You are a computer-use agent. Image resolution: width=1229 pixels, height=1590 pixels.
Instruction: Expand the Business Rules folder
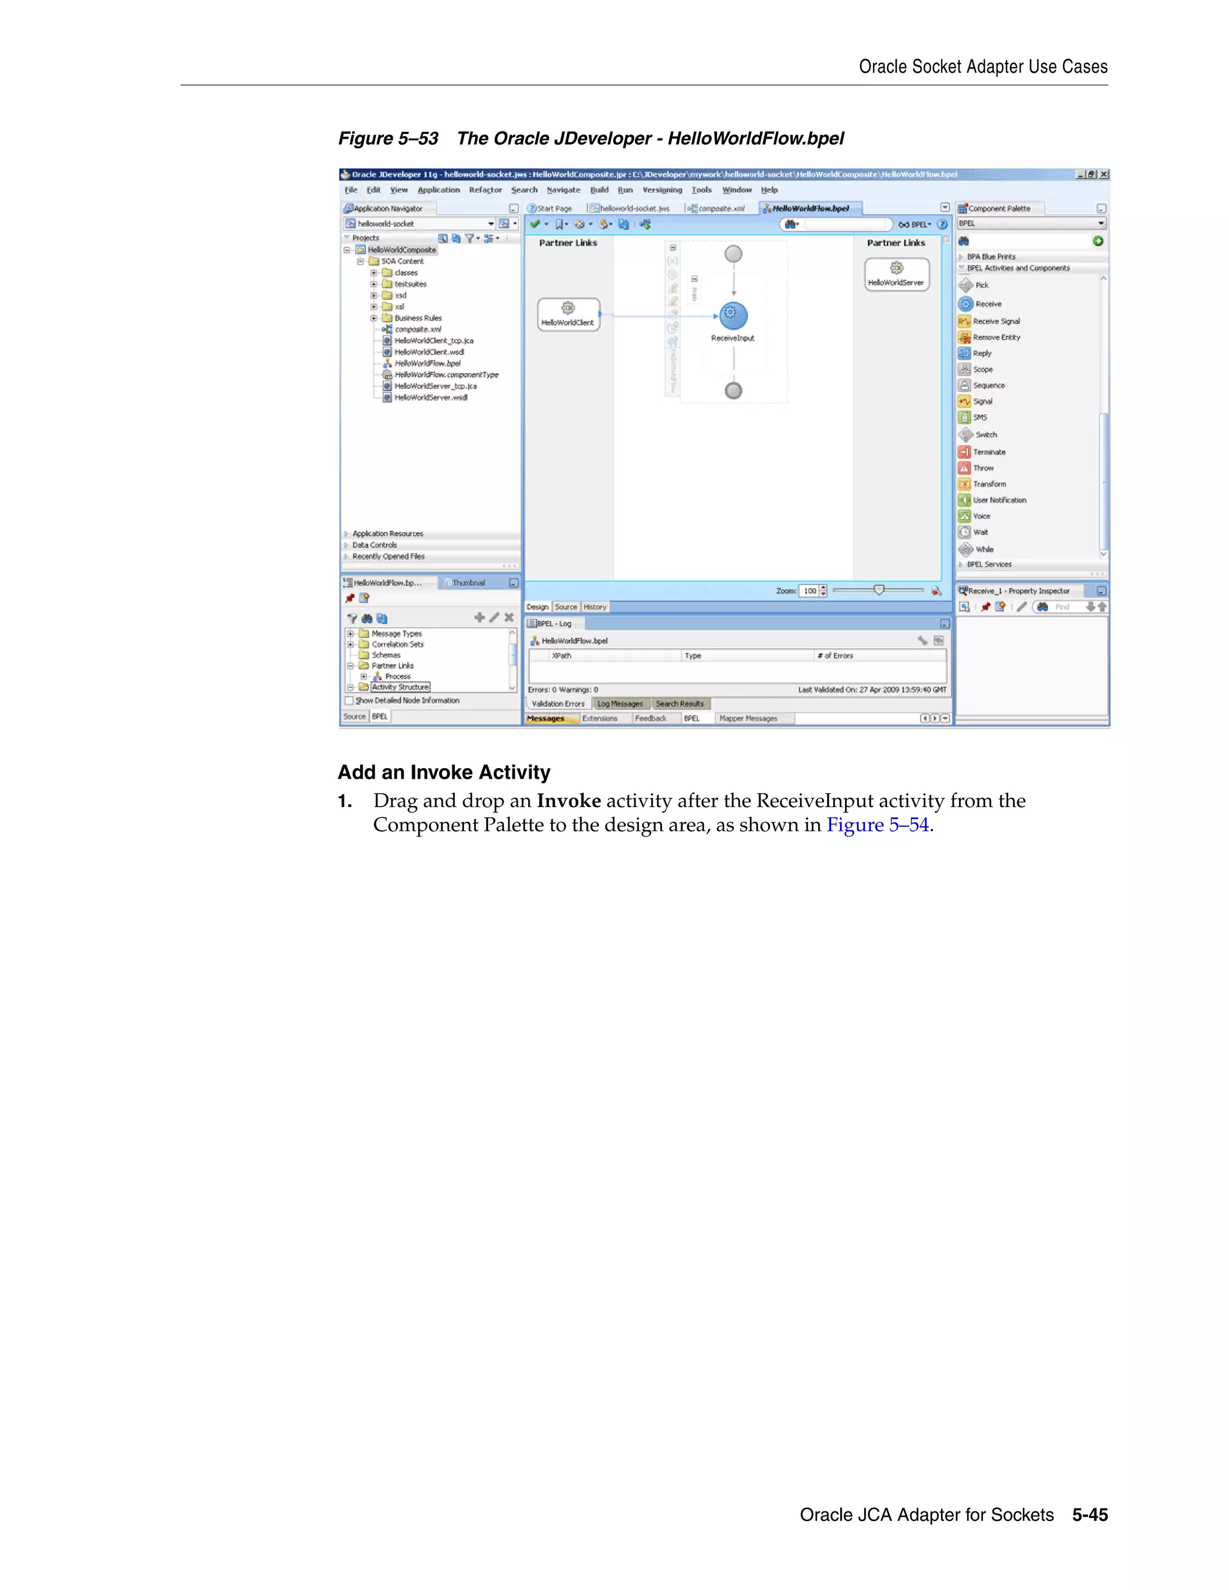point(373,318)
